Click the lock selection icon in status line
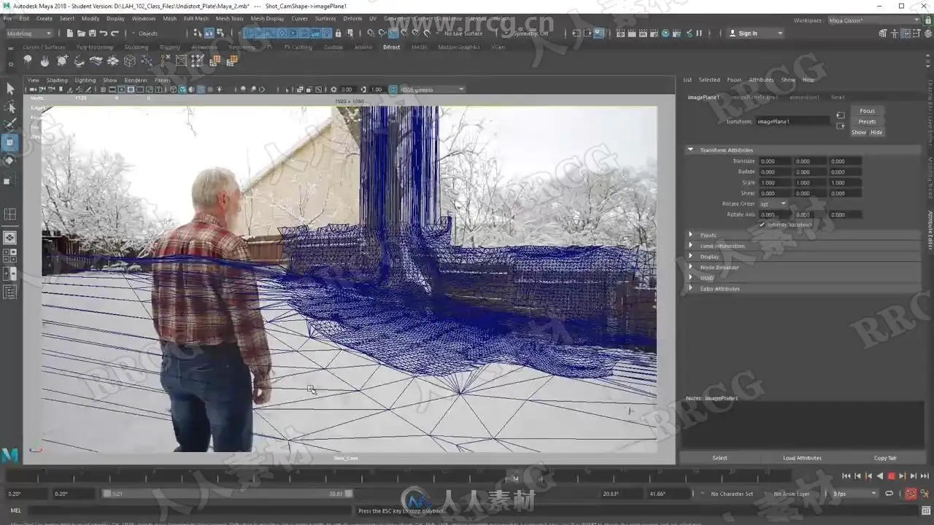Screen dimensions: 934x525 (338, 33)
